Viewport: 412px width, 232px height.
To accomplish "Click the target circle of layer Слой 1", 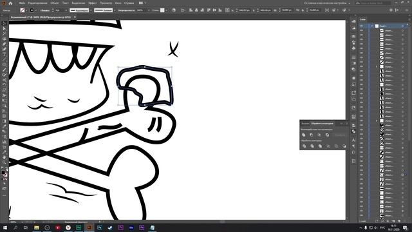I will click(402, 26).
